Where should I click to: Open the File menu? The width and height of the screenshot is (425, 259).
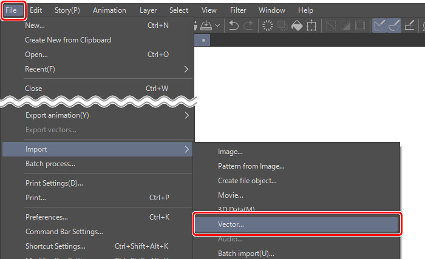coord(12,10)
